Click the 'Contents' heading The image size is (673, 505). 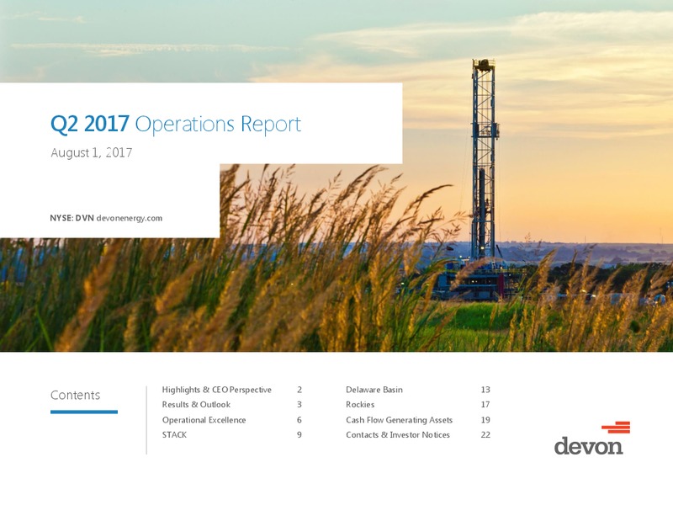[x=75, y=395]
